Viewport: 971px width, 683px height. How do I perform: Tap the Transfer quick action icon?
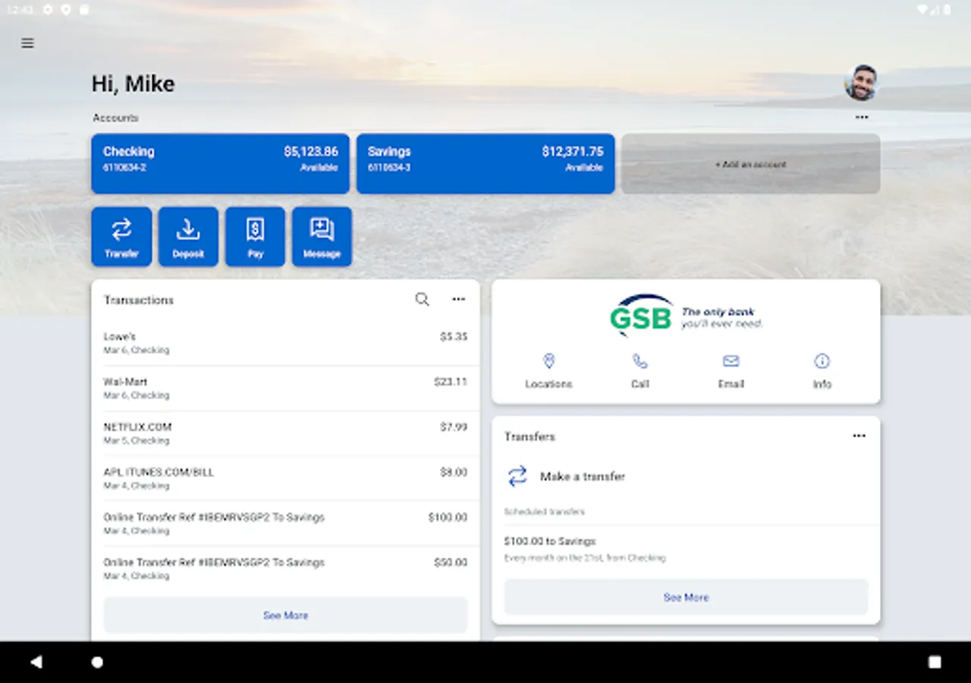[x=121, y=230]
